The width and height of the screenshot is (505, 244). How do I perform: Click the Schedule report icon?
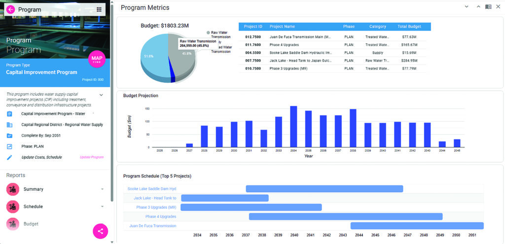pos(13,207)
